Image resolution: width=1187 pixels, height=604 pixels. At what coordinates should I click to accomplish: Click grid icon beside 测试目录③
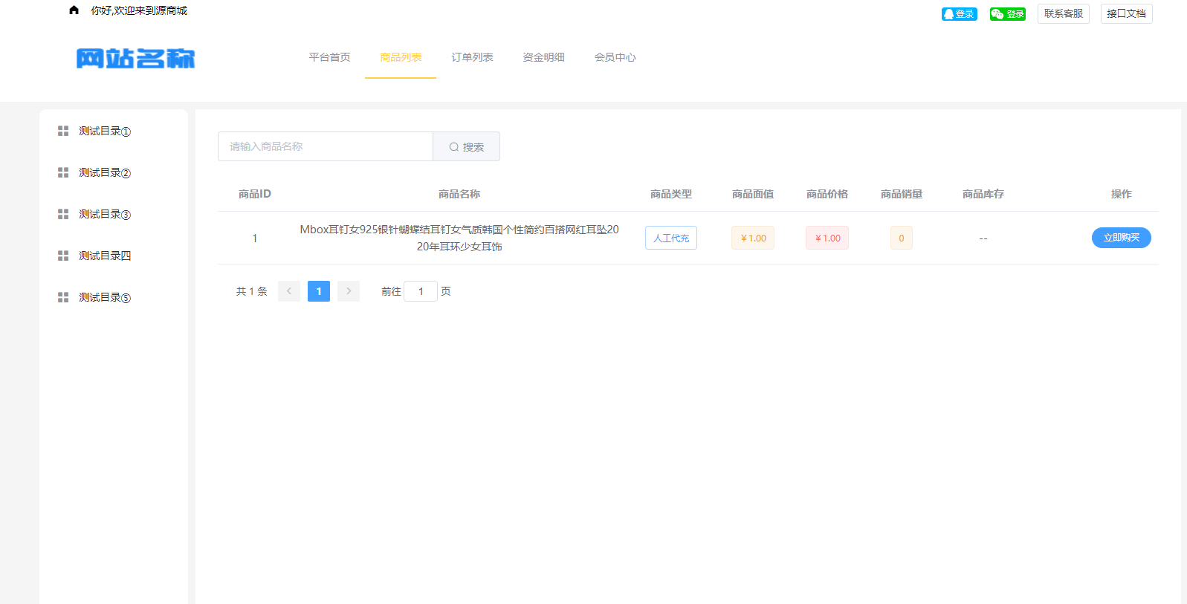(63, 214)
